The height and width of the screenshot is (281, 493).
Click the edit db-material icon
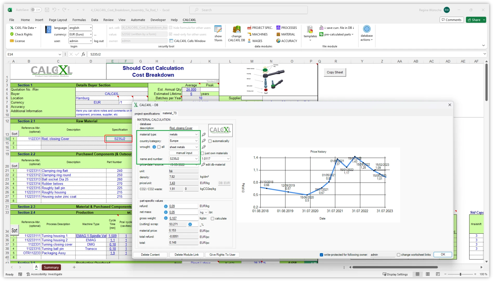[203, 164]
